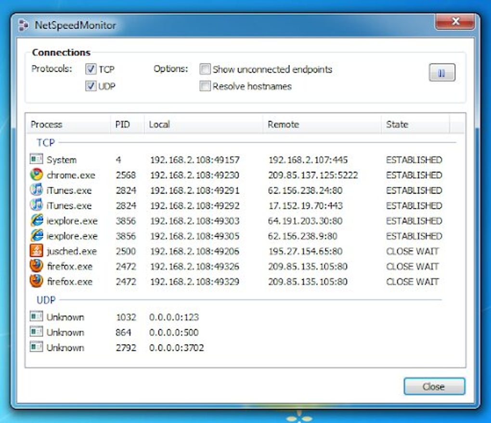Click PID value 2568
The image size is (491, 423).
point(126,175)
